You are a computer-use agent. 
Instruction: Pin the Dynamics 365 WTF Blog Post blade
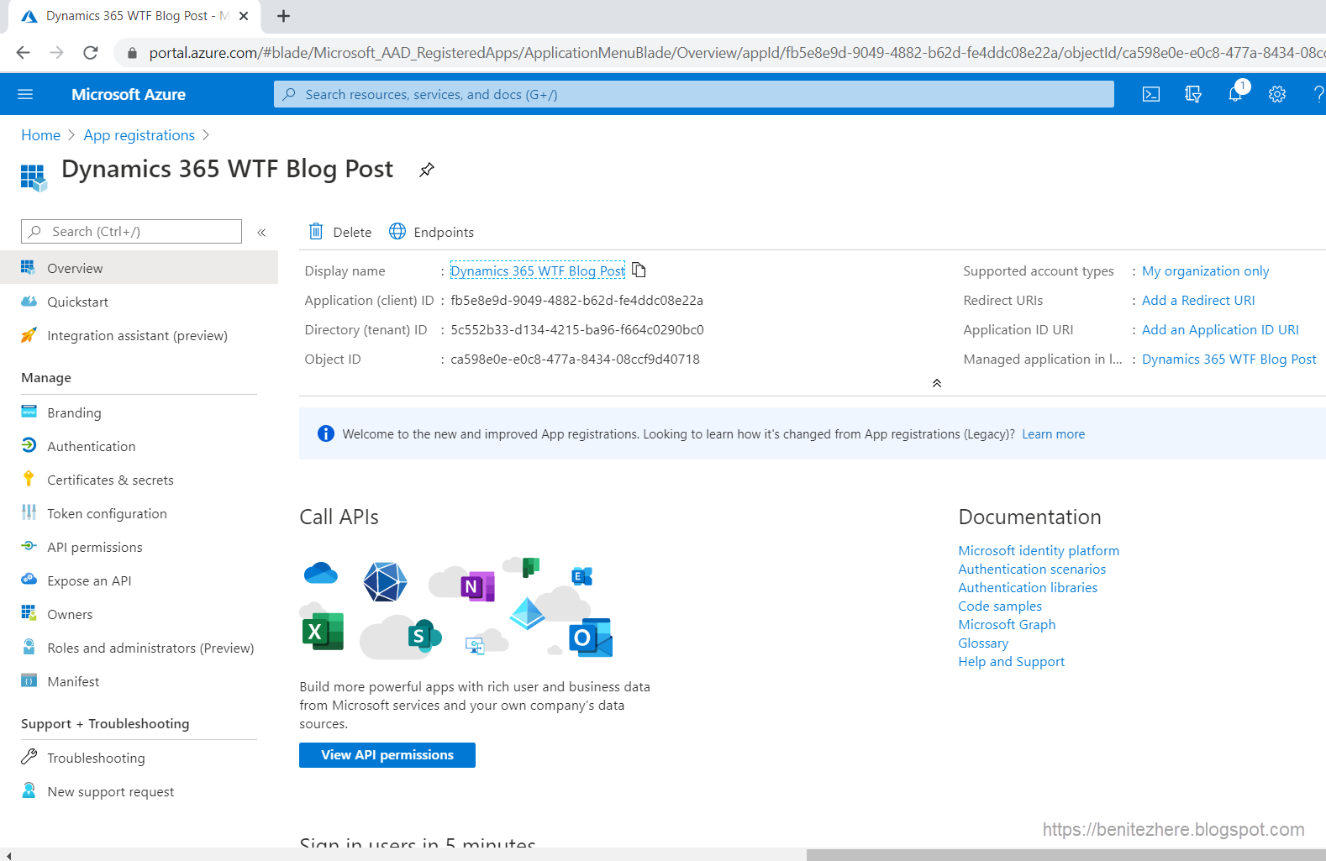[x=427, y=170]
